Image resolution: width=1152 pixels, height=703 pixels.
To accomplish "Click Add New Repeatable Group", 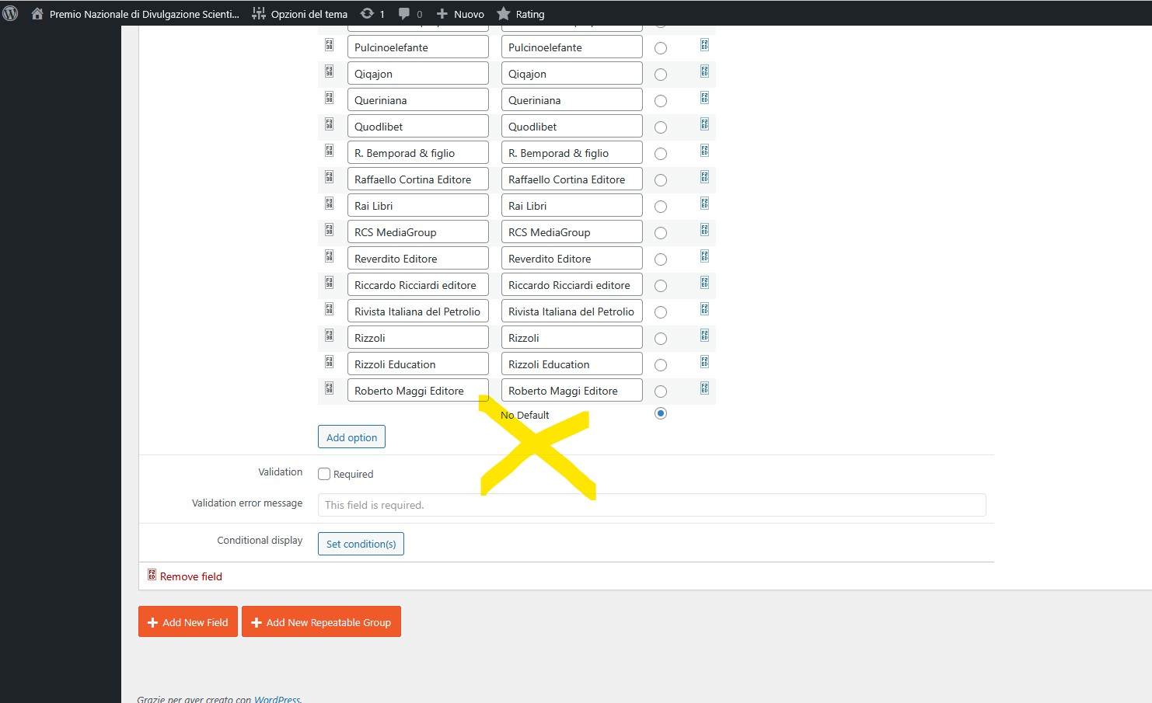I will 321,622.
